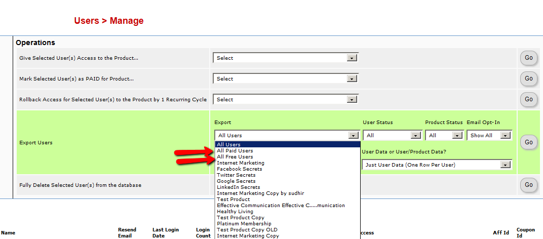543x239 pixels.
Task: Open Mark as PAID product dropdown
Action: tap(286, 78)
